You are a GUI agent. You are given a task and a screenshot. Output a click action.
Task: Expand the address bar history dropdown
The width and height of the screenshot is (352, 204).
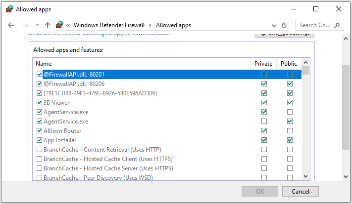coord(274,26)
